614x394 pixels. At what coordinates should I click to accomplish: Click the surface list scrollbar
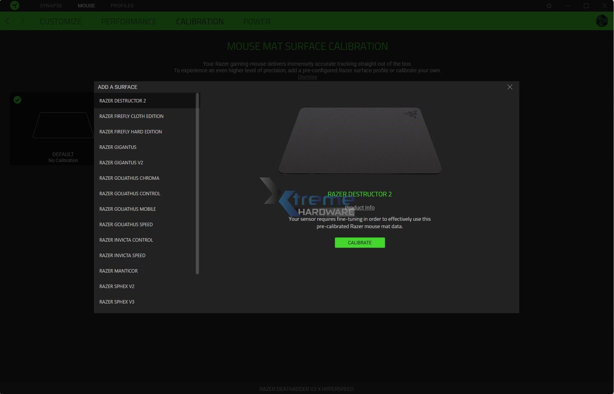[x=197, y=184]
